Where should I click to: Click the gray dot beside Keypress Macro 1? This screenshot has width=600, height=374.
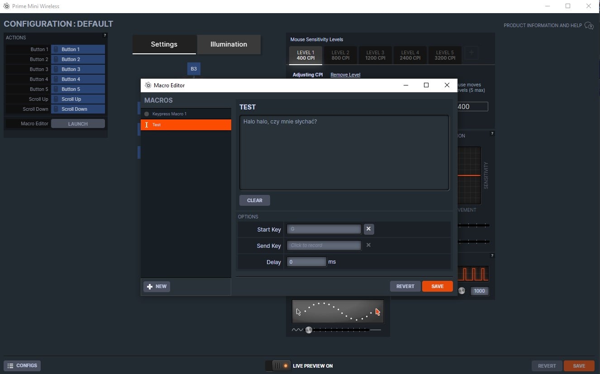(x=147, y=114)
